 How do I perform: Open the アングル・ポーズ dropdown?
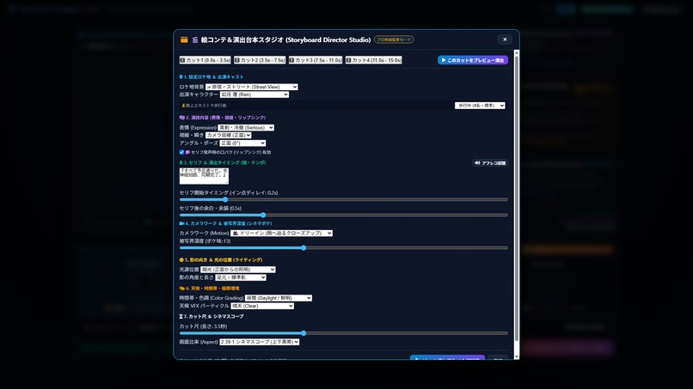[242, 143]
